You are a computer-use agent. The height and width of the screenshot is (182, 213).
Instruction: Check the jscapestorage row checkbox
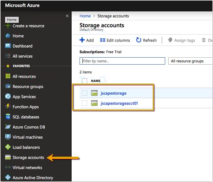84,93
